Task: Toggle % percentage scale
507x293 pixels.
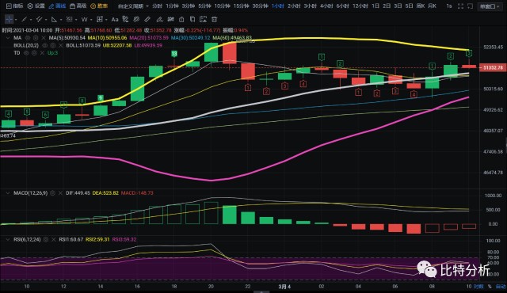Action: pyautogui.click(x=490, y=287)
